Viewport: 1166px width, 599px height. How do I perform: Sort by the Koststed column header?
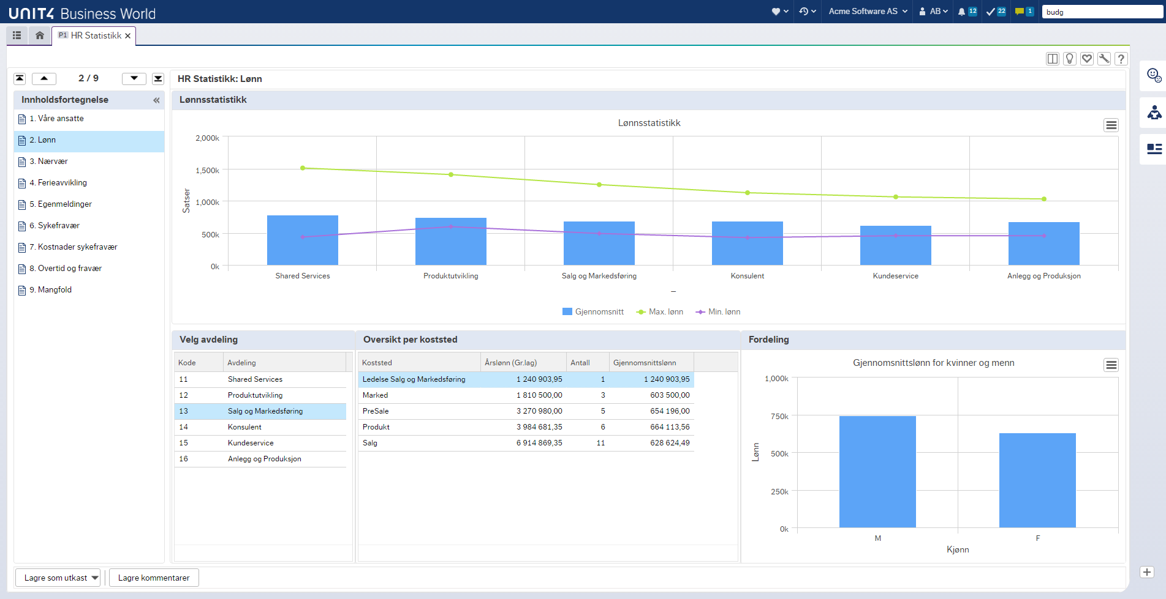(419, 362)
